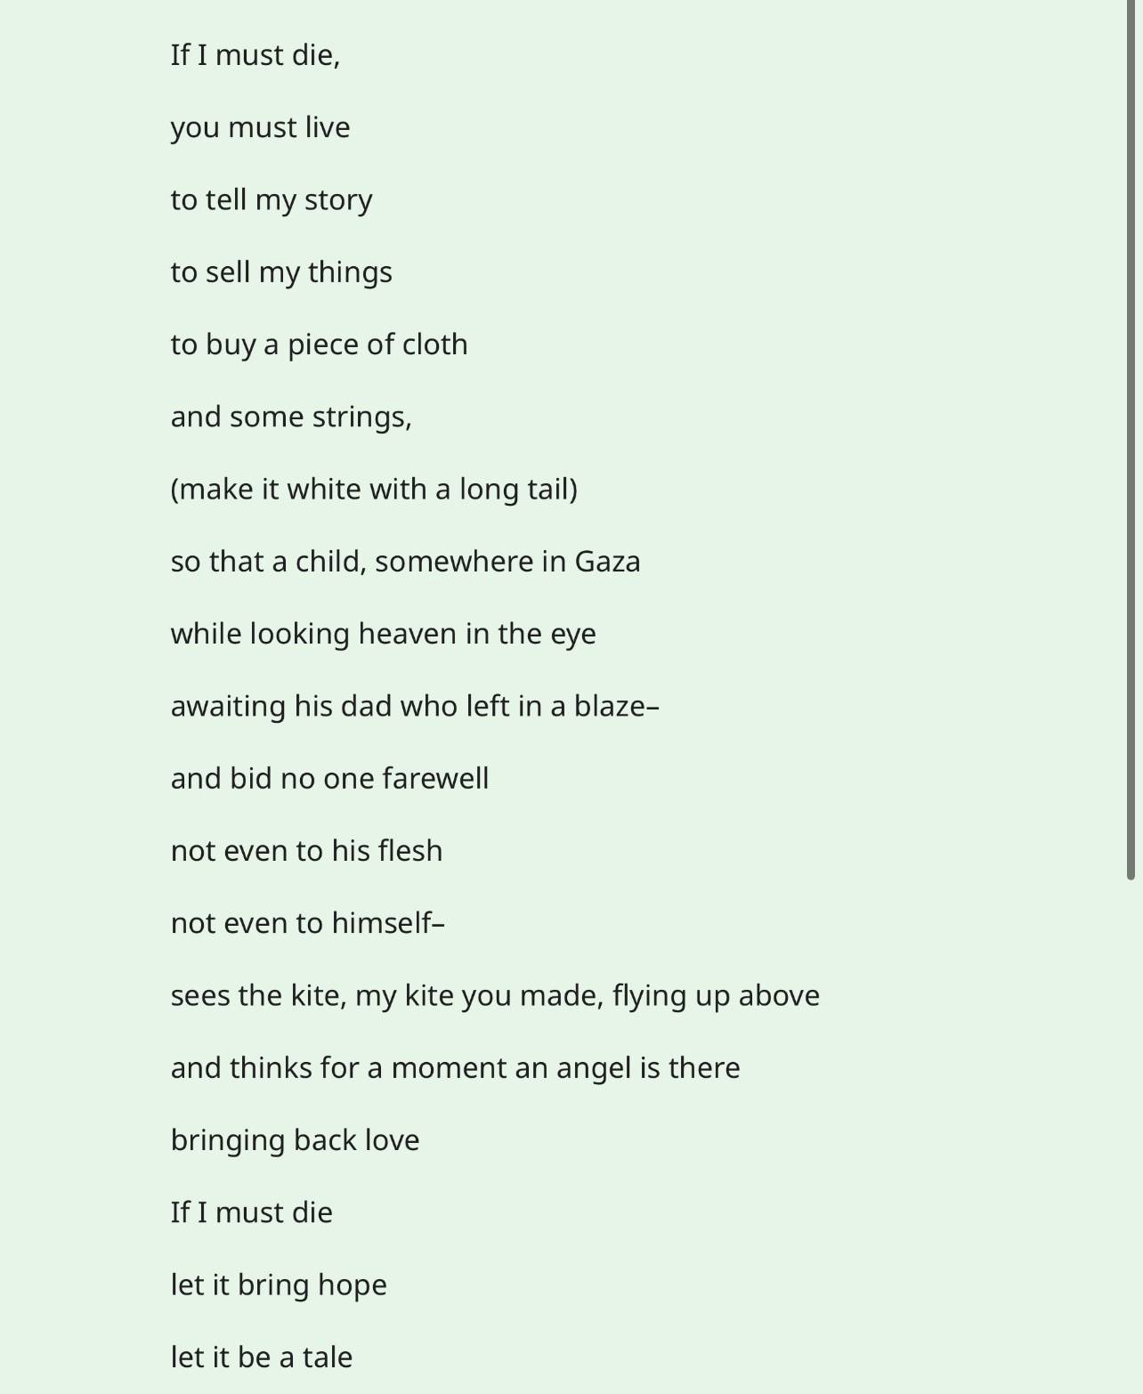The width and height of the screenshot is (1143, 1394).
Task: Click the line 'and bid no one farewell'
Action: [329, 778]
